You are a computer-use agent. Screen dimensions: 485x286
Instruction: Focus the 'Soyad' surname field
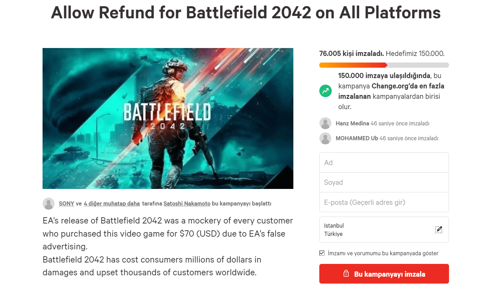tap(384, 182)
